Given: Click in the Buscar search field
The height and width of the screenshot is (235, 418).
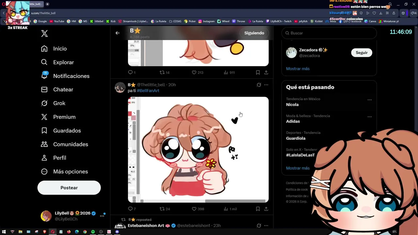Looking at the screenshot, I should [329, 33].
